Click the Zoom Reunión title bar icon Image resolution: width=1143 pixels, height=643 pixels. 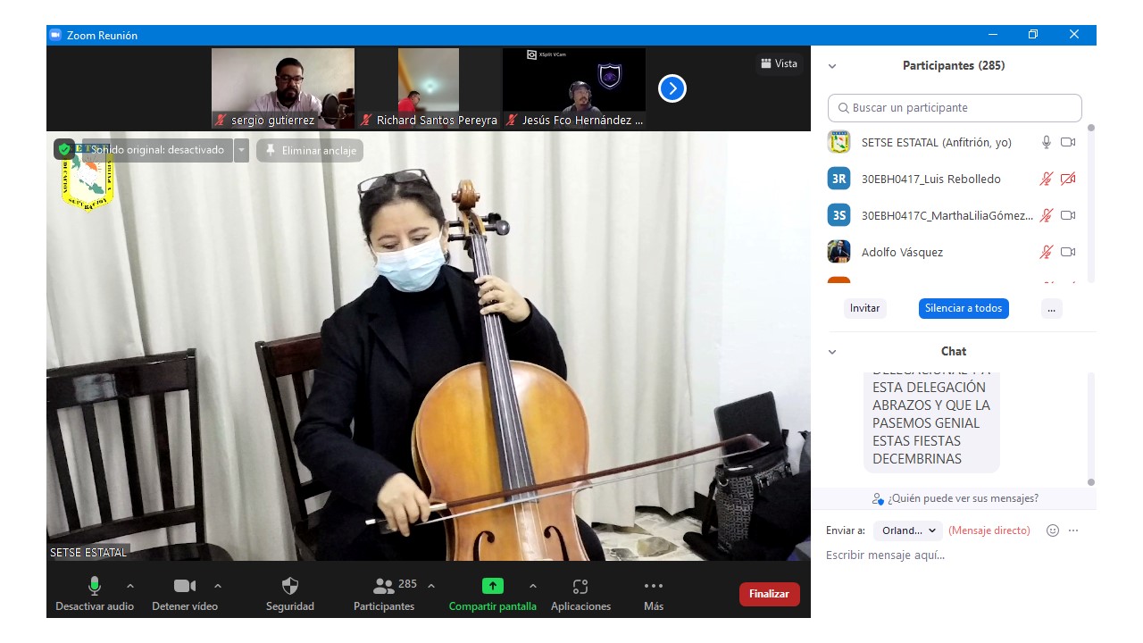[x=55, y=35]
